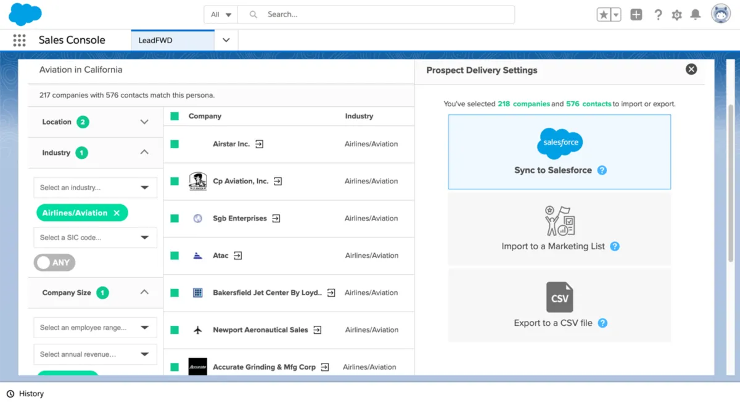
Task: Open the Select a SIC code dropdown
Action: 96,238
